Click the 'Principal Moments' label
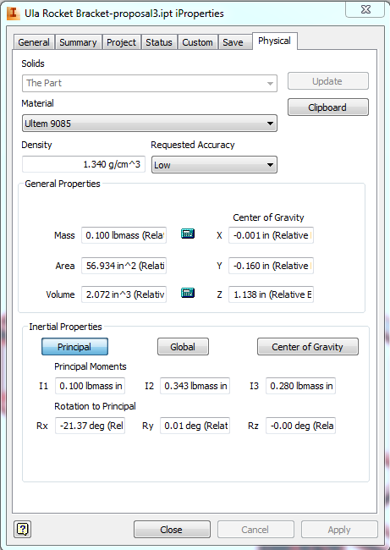The image size is (390, 550). [91, 366]
